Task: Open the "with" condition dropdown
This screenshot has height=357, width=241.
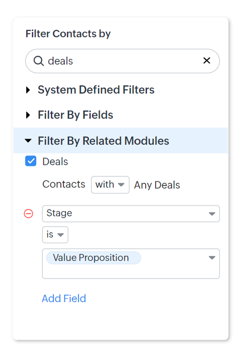Action: tap(110, 185)
